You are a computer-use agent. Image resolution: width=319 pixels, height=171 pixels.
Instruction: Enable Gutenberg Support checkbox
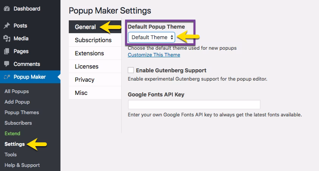coord(131,70)
